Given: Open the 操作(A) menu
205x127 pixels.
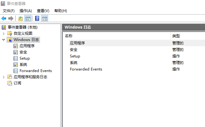Looking at the screenshot, I should [25, 11].
